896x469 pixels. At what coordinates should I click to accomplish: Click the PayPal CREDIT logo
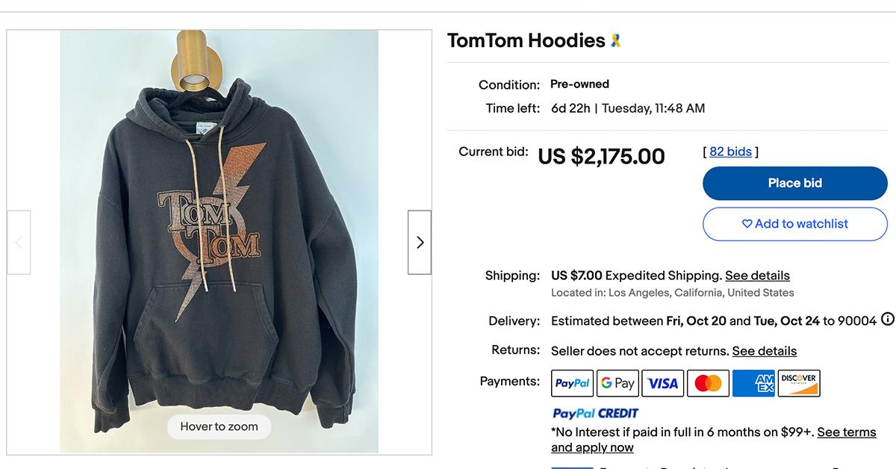click(594, 413)
